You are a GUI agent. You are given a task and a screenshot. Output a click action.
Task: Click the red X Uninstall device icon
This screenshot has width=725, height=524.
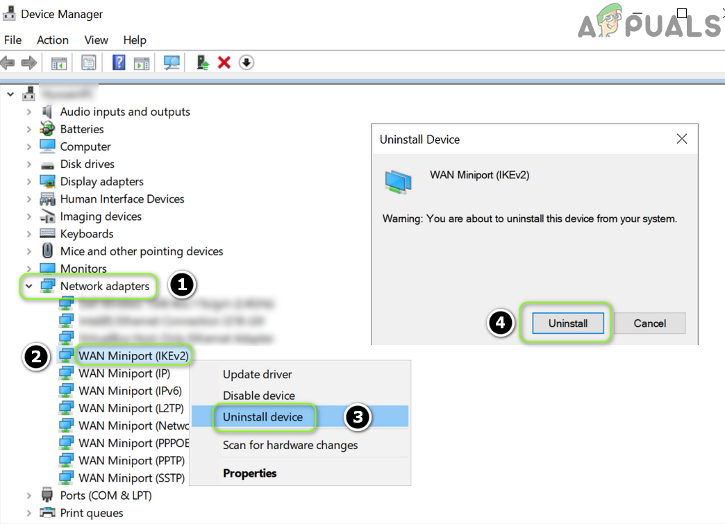tap(224, 62)
